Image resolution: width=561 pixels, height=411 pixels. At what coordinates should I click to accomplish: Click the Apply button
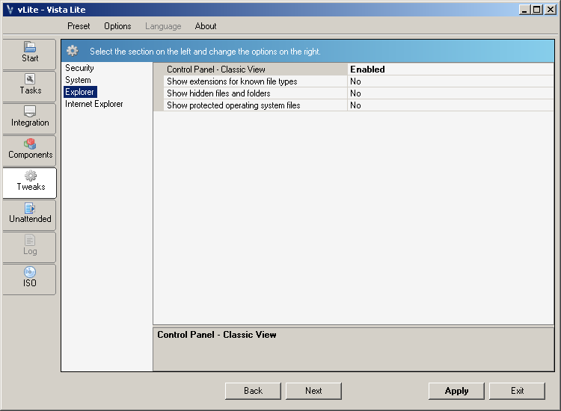click(x=456, y=391)
